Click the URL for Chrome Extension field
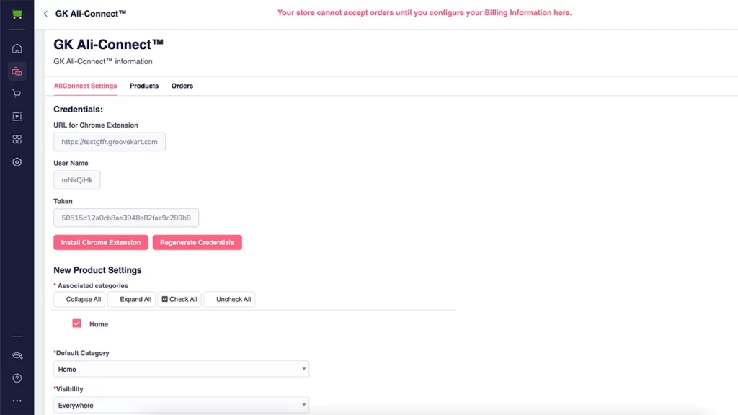This screenshot has width=738, height=415. (x=110, y=142)
